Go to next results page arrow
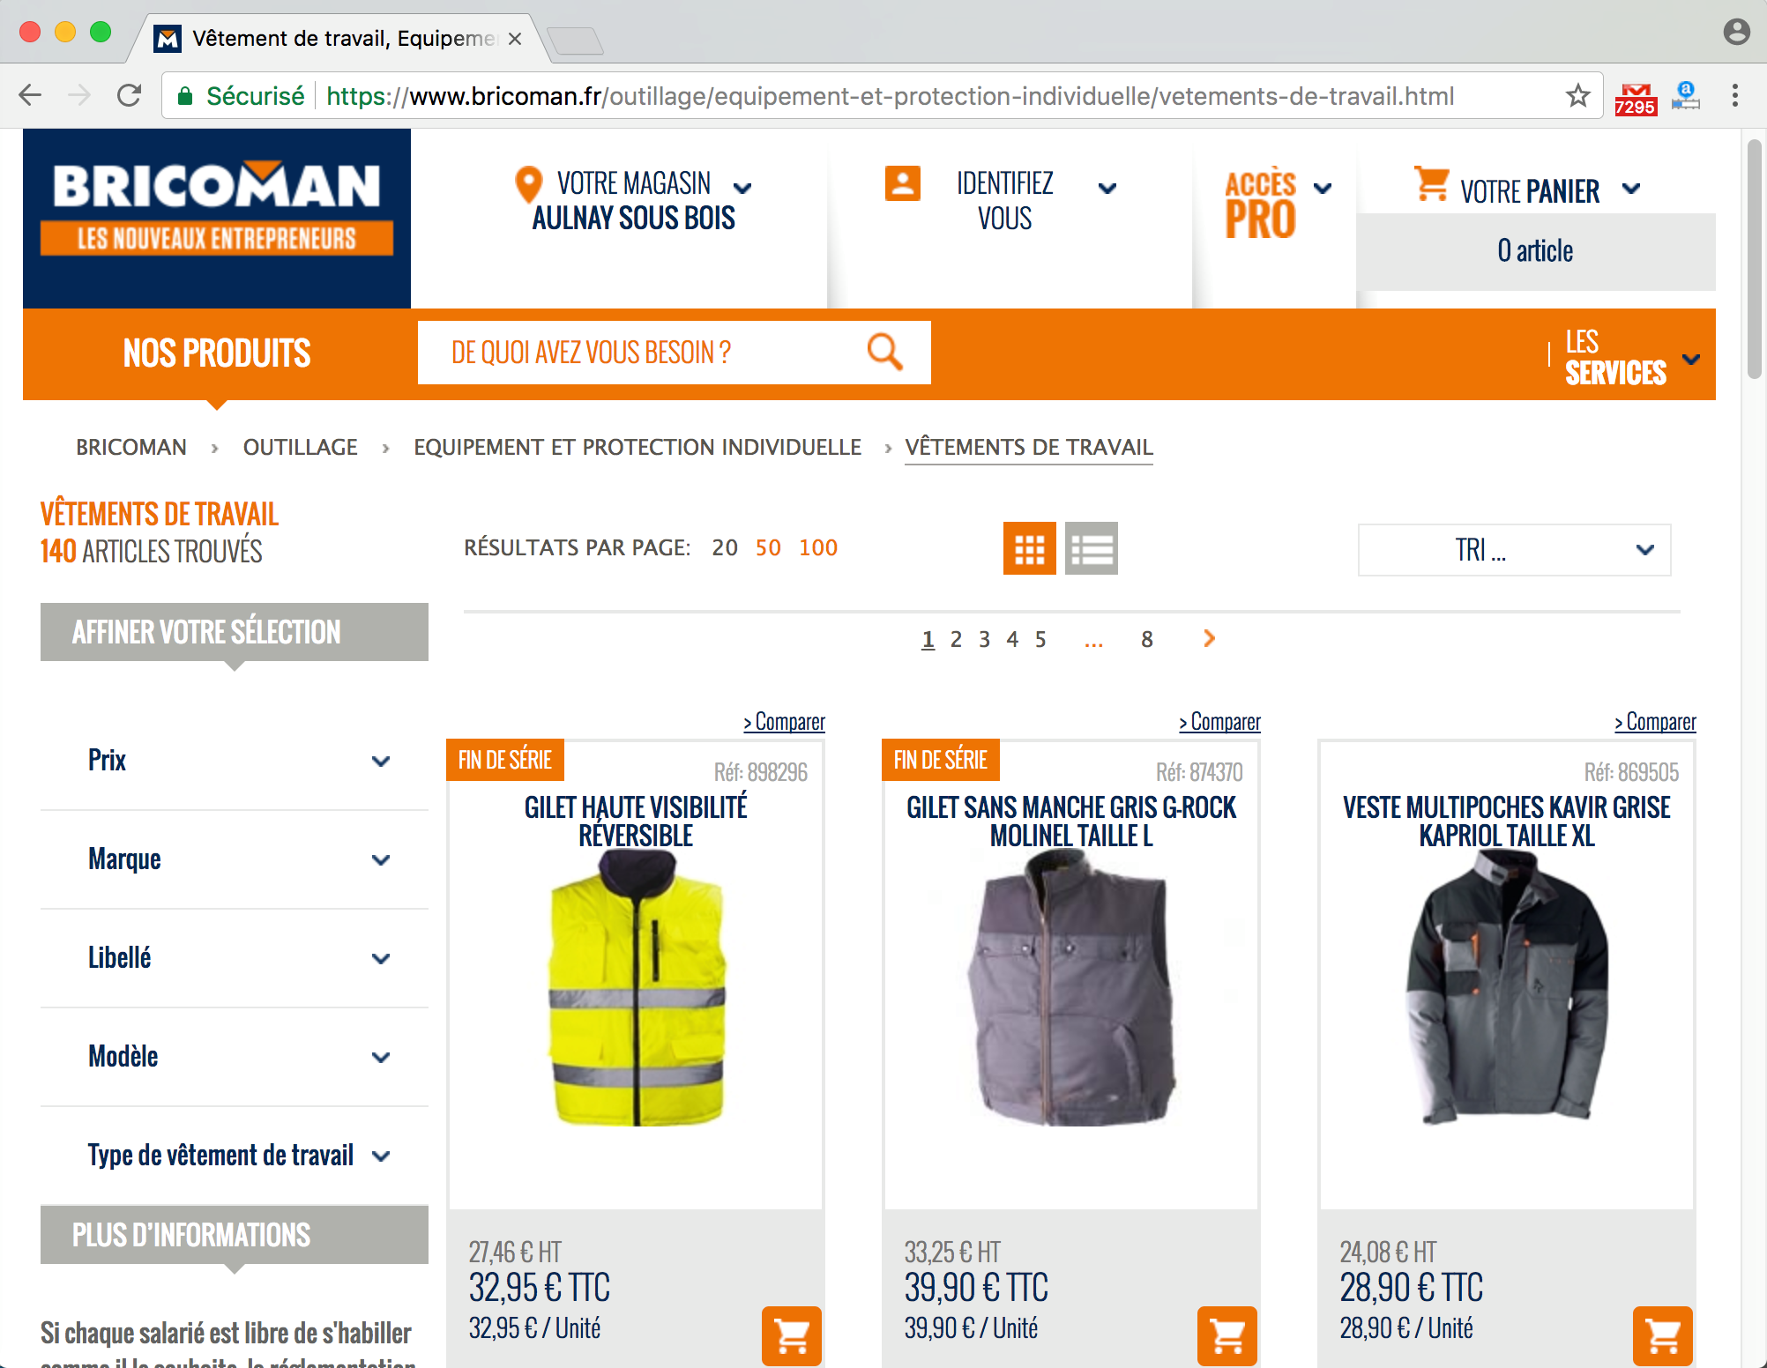 click(x=1210, y=638)
